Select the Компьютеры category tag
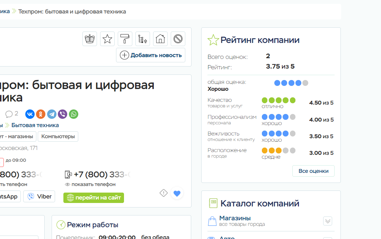Screen dimensions: 381x239 (x=58, y=136)
